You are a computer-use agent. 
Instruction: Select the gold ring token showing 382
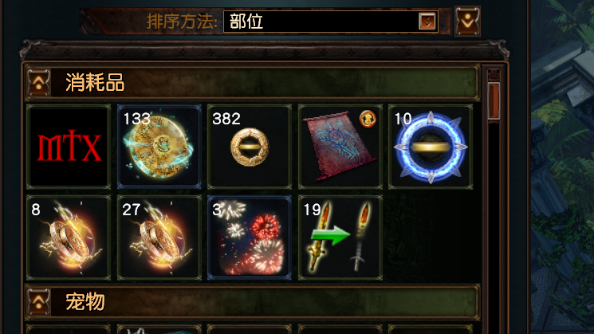click(x=250, y=147)
